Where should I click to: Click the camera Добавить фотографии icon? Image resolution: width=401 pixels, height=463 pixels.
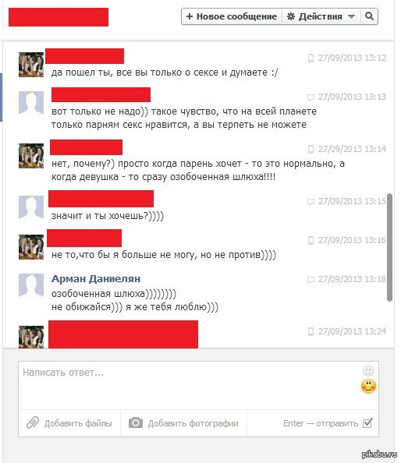136,422
